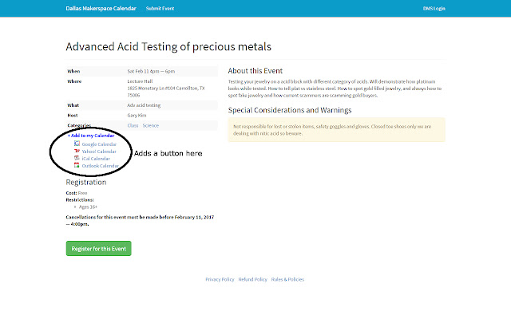Open the Submit Event menu item

pyautogui.click(x=160, y=8)
